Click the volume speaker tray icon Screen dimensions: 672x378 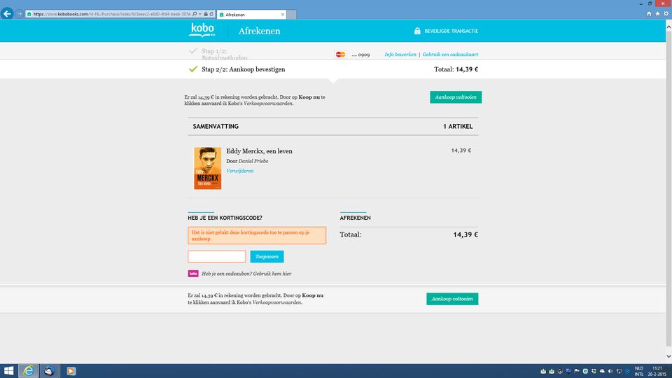(x=610, y=371)
